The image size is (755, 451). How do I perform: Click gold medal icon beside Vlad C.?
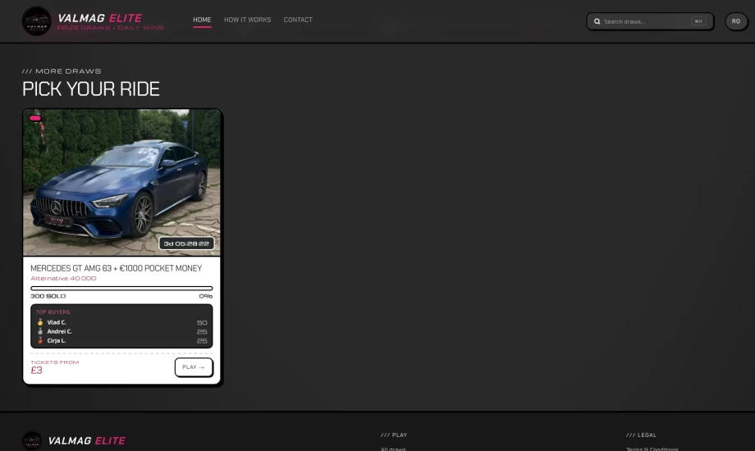(x=40, y=322)
